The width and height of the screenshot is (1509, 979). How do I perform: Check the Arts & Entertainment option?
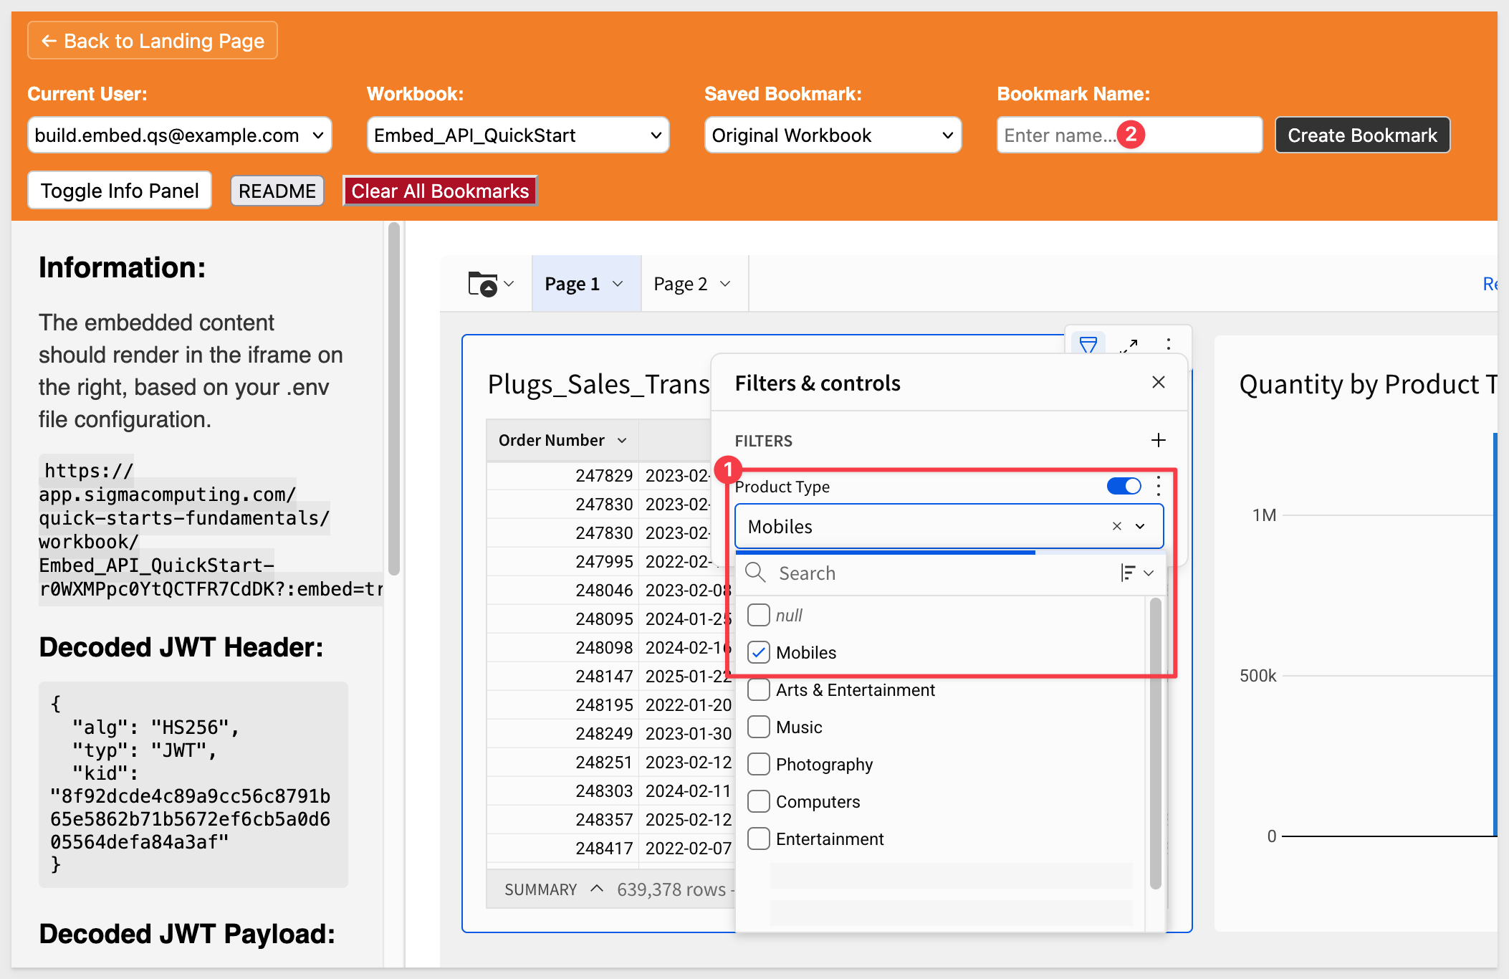pos(758,689)
